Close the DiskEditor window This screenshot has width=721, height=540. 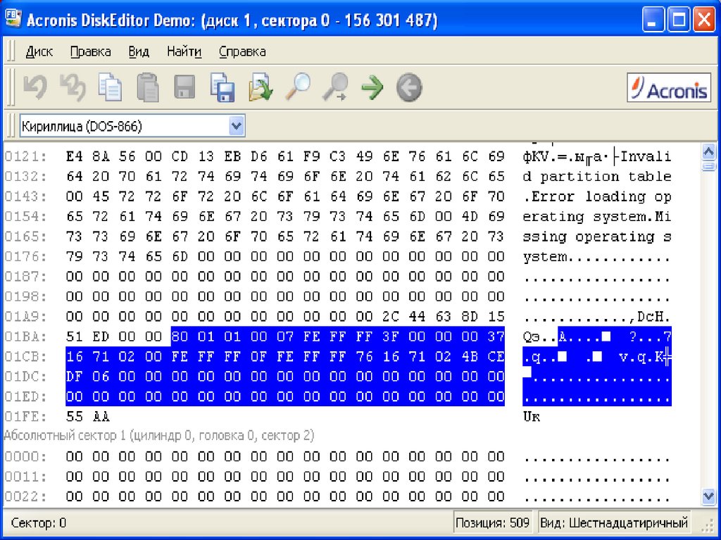point(704,20)
